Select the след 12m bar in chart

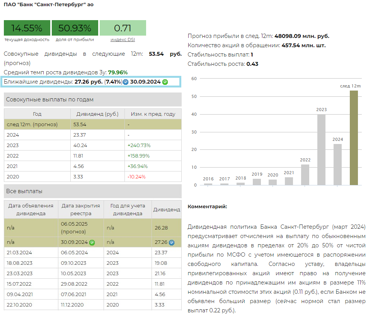(x=354, y=138)
